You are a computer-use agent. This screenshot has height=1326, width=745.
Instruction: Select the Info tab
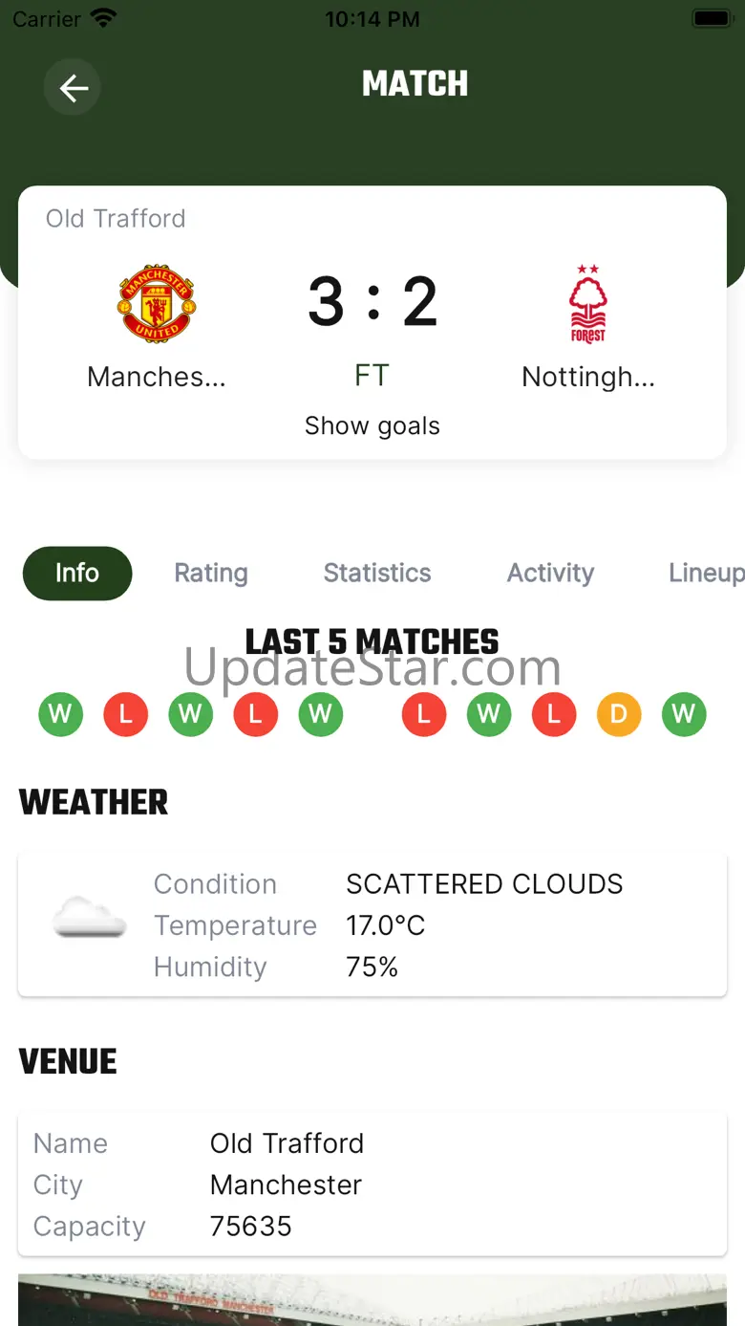tap(77, 573)
